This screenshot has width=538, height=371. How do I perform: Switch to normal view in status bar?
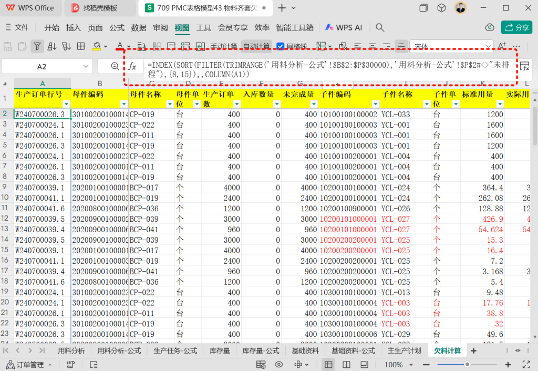pyautogui.click(x=328, y=365)
